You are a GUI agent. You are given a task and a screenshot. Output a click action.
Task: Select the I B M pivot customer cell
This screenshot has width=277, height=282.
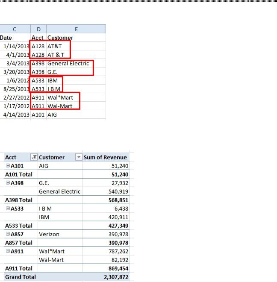coord(60,209)
